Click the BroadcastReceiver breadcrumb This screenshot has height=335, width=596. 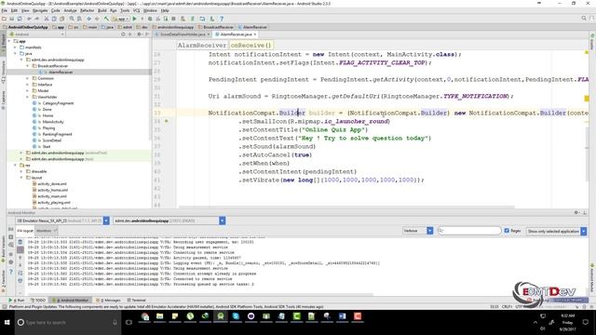216,27
